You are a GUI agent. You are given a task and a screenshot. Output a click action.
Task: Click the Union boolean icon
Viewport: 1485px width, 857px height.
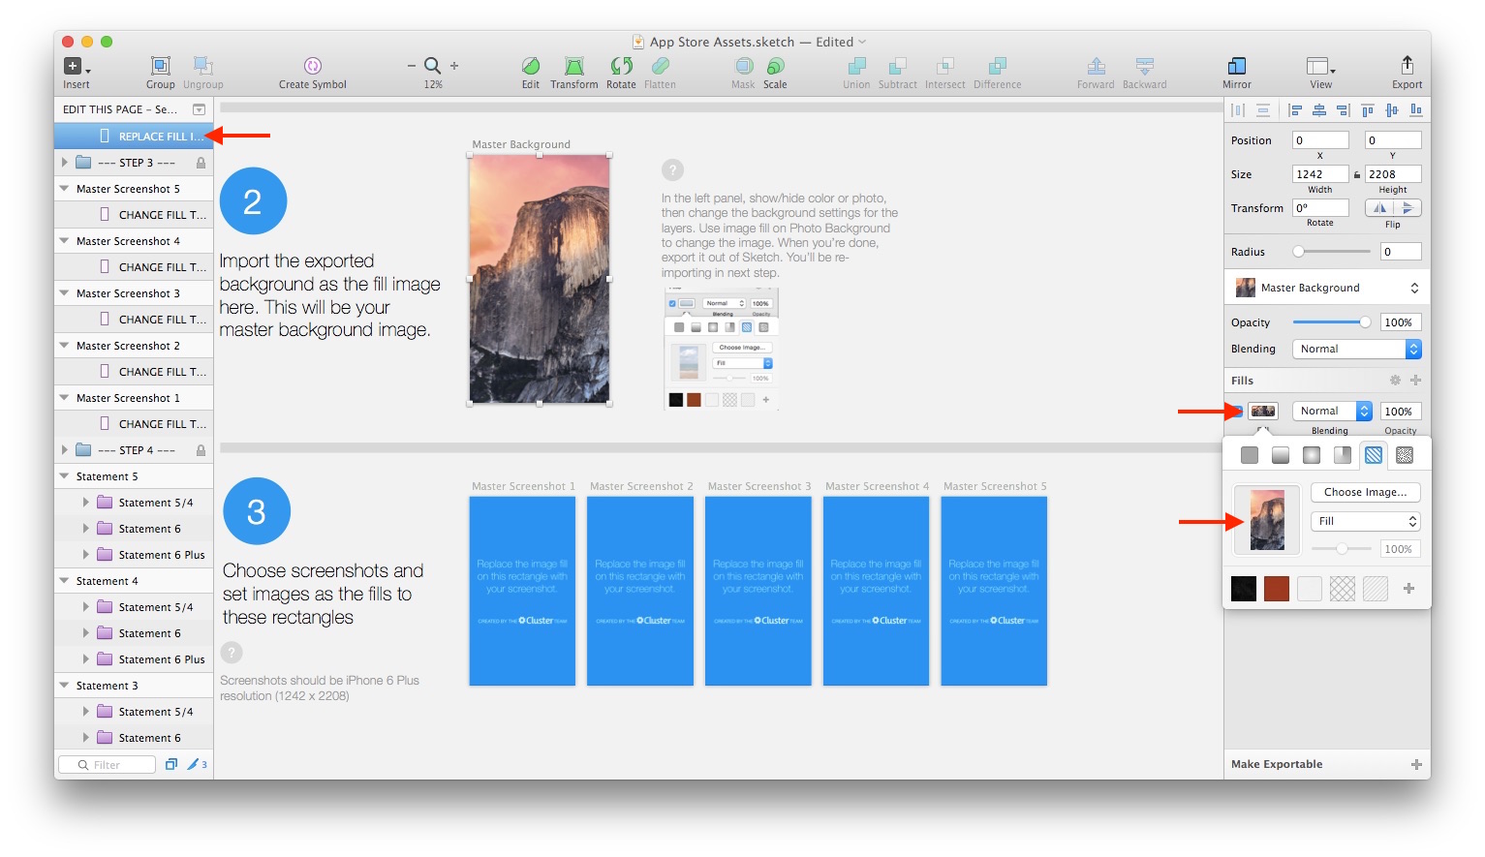856,66
